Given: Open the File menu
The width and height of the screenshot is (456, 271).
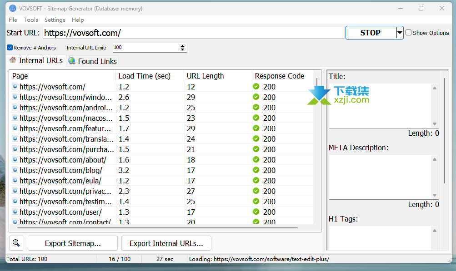Looking at the screenshot, I should 13,20.
